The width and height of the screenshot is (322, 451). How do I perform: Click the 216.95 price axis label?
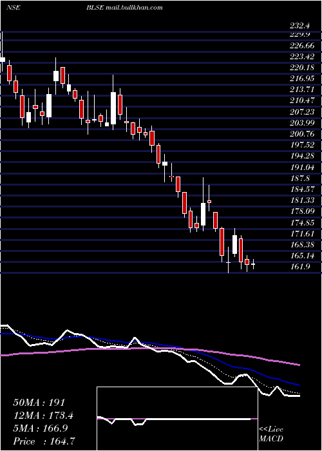click(303, 79)
